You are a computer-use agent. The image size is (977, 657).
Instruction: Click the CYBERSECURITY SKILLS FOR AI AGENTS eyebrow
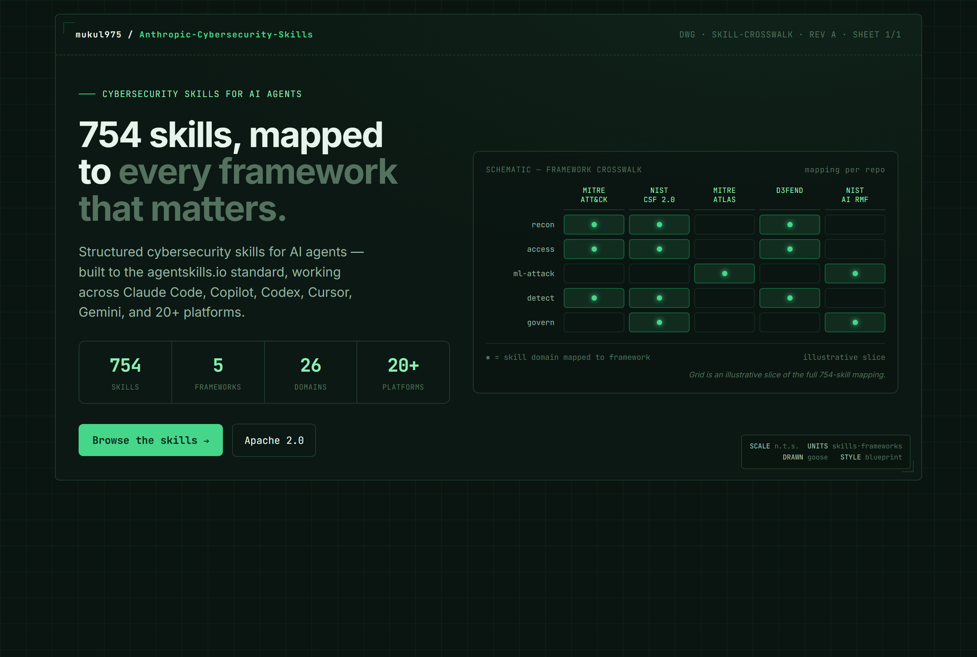coord(202,94)
